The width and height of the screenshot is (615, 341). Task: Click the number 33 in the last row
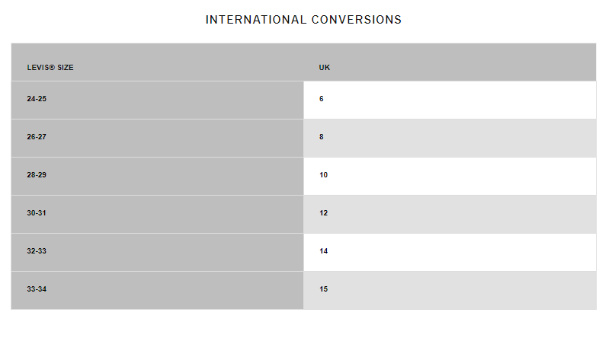point(30,289)
